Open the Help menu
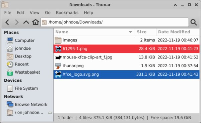Screen dimensions: 201x123 click(x=88, y=13)
